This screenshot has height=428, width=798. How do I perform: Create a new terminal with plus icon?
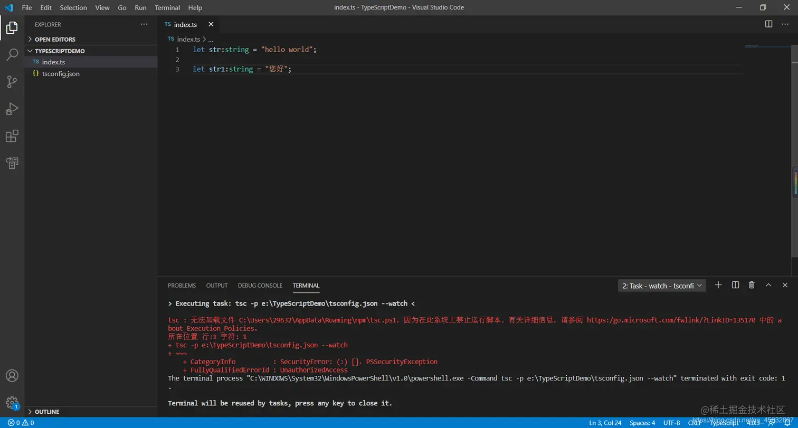tap(718, 285)
